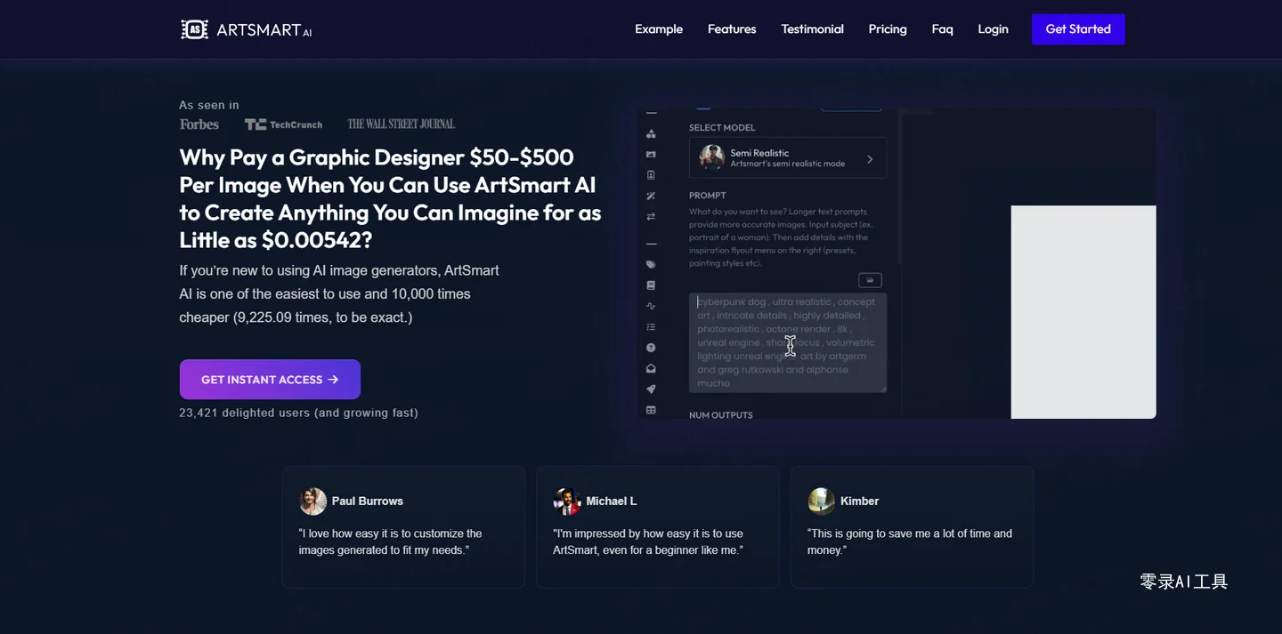Click the SELECT MODEL label
This screenshot has width=1282, height=634.
722,128
